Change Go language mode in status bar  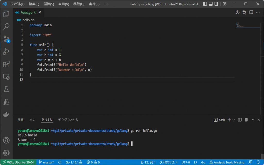tap(203, 162)
